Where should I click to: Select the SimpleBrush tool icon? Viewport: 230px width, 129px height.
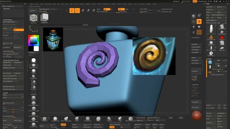211,38
